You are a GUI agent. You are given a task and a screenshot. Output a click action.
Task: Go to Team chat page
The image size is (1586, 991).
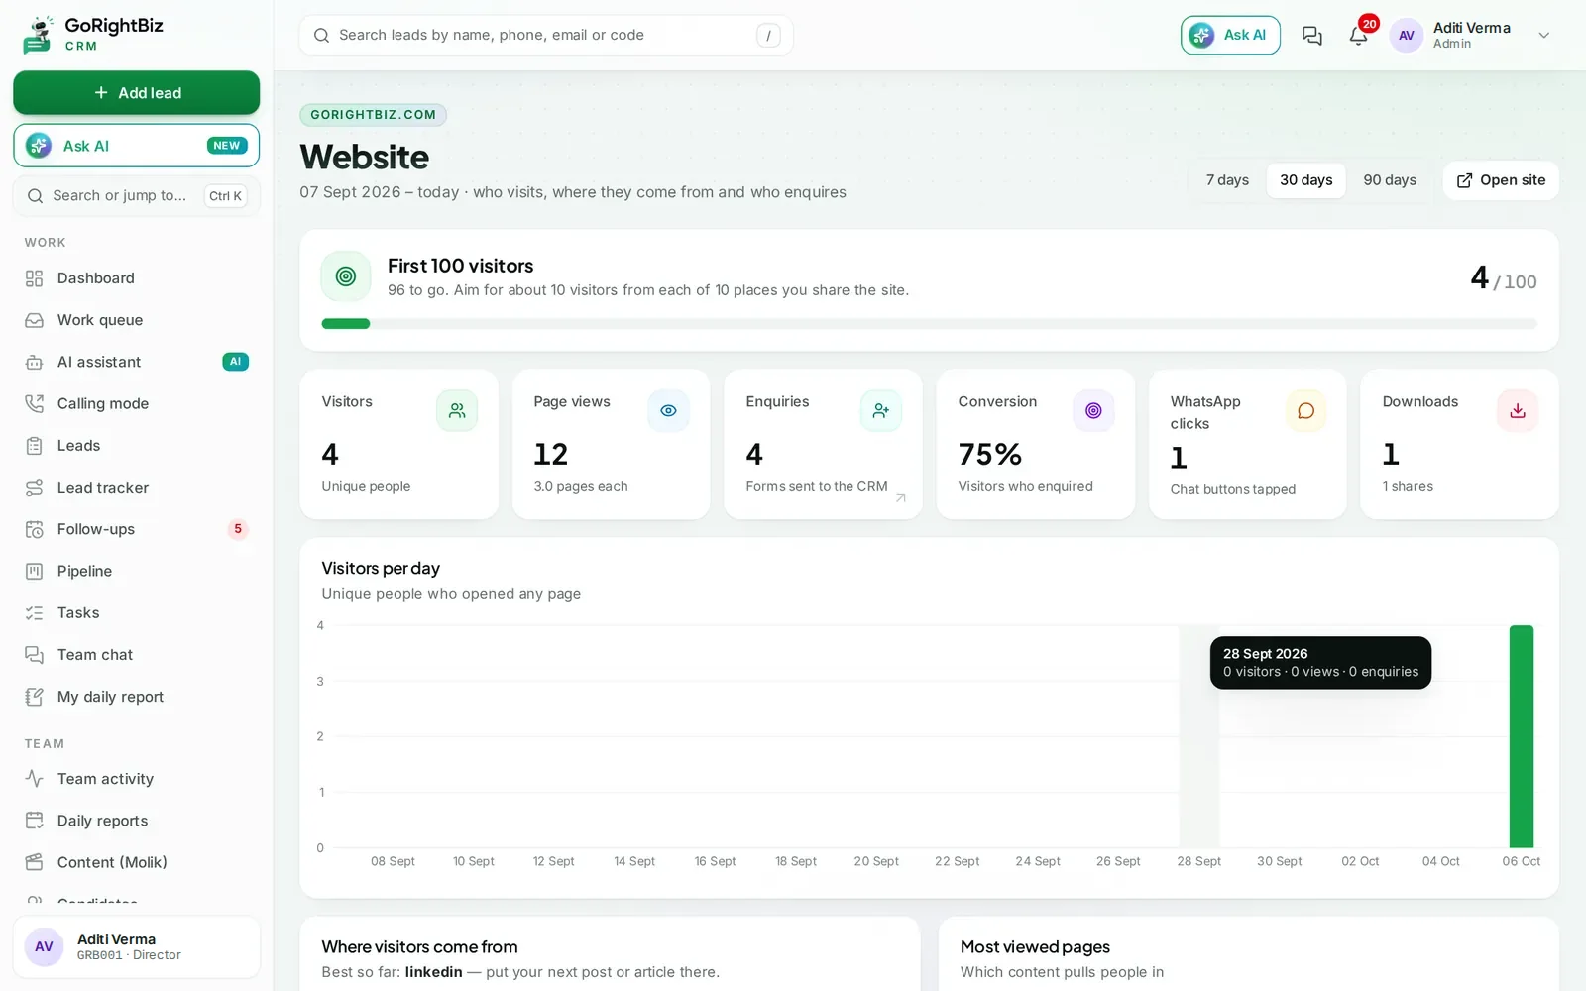[x=136, y=655]
